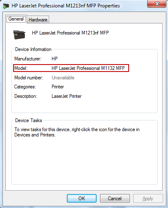Click the Unavailable model number value
Screen dimensions: 168x208
click(63, 78)
